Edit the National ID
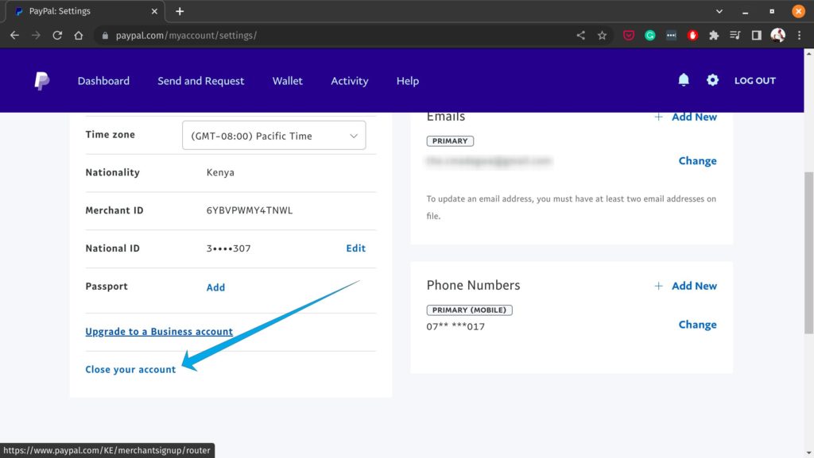Image resolution: width=814 pixels, height=458 pixels. pos(355,248)
